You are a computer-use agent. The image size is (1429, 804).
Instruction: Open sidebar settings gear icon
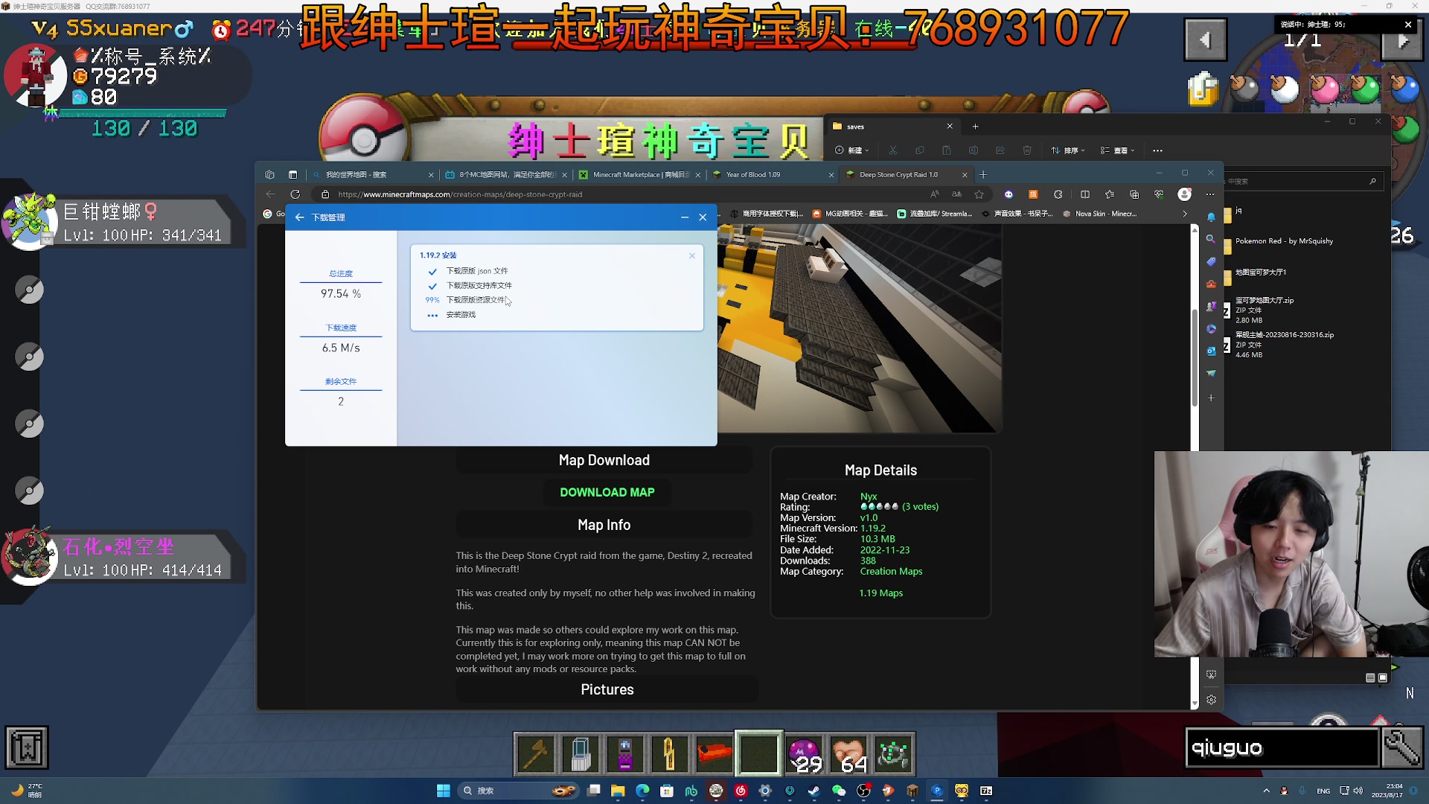1211,700
